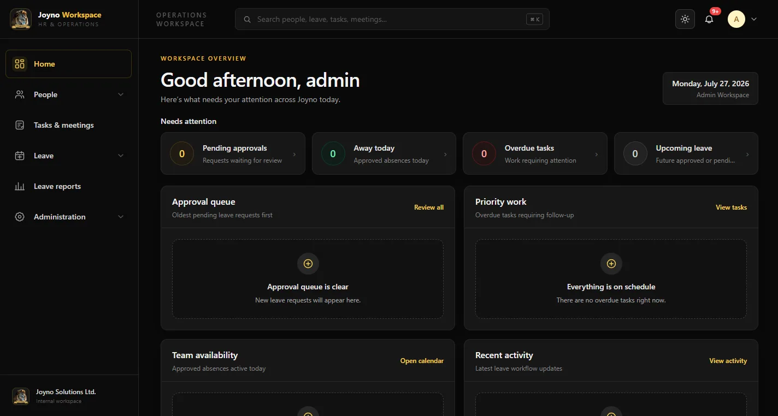Open Tasks & meetings menu item
The width and height of the screenshot is (778, 416).
click(68, 125)
